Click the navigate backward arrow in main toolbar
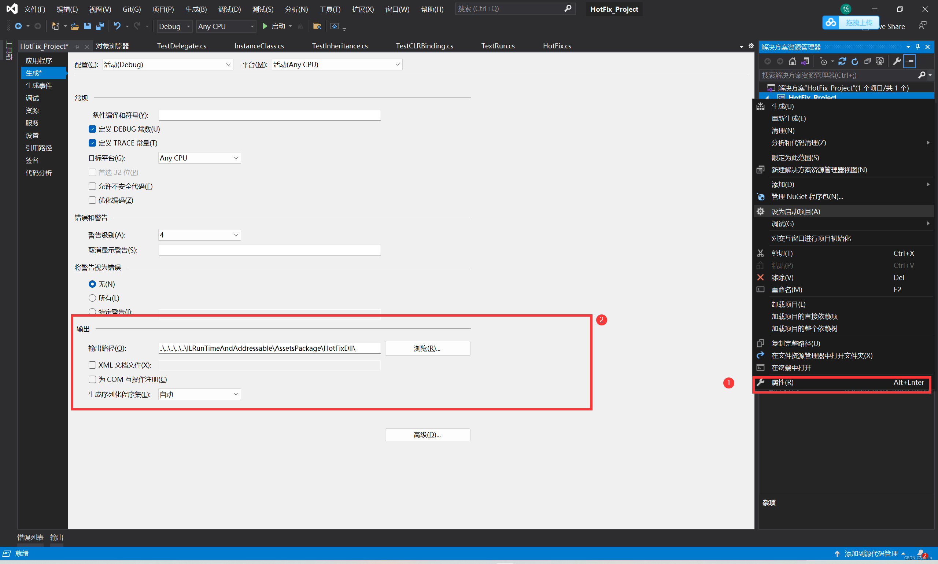The width and height of the screenshot is (938, 564). tap(18, 26)
